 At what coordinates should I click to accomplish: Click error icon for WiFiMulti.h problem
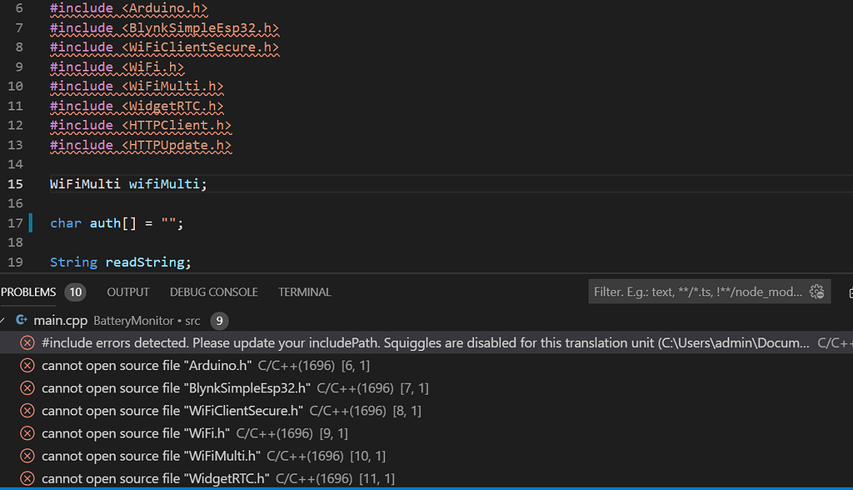click(x=27, y=456)
